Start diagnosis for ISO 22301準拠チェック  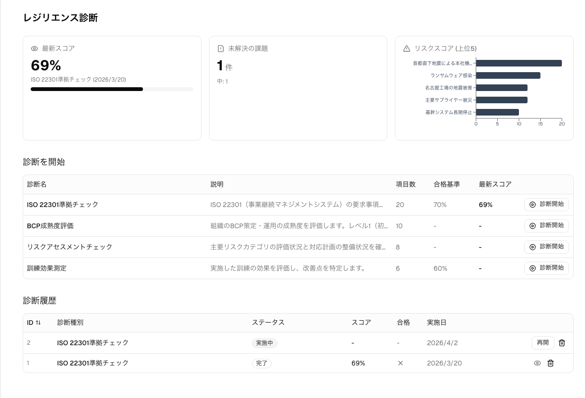[x=546, y=205]
